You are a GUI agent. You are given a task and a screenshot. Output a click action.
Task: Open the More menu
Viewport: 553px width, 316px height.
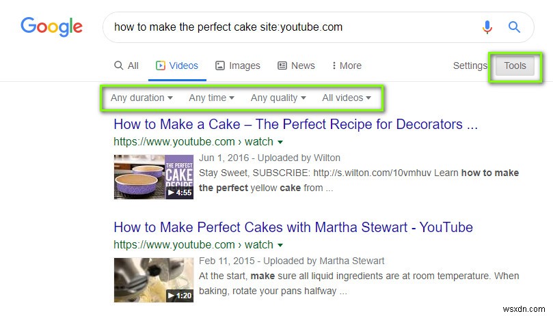pos(347,66)
